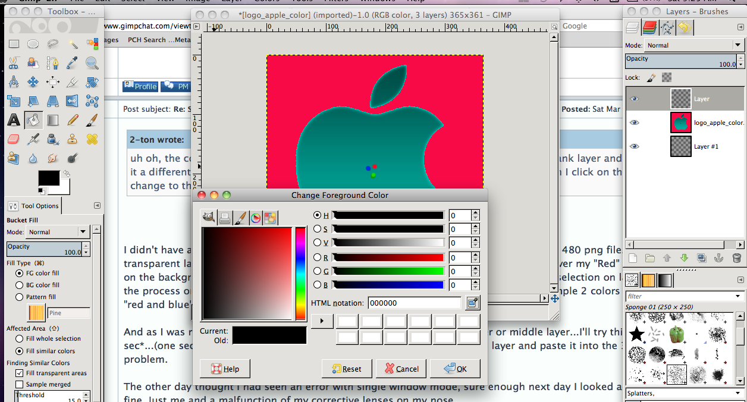Choose the Alignment tool
Viewport: 747px width, 402px height.
pos(53,82)
